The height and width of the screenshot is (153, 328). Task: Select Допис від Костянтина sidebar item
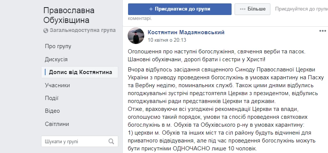point(79,72)
